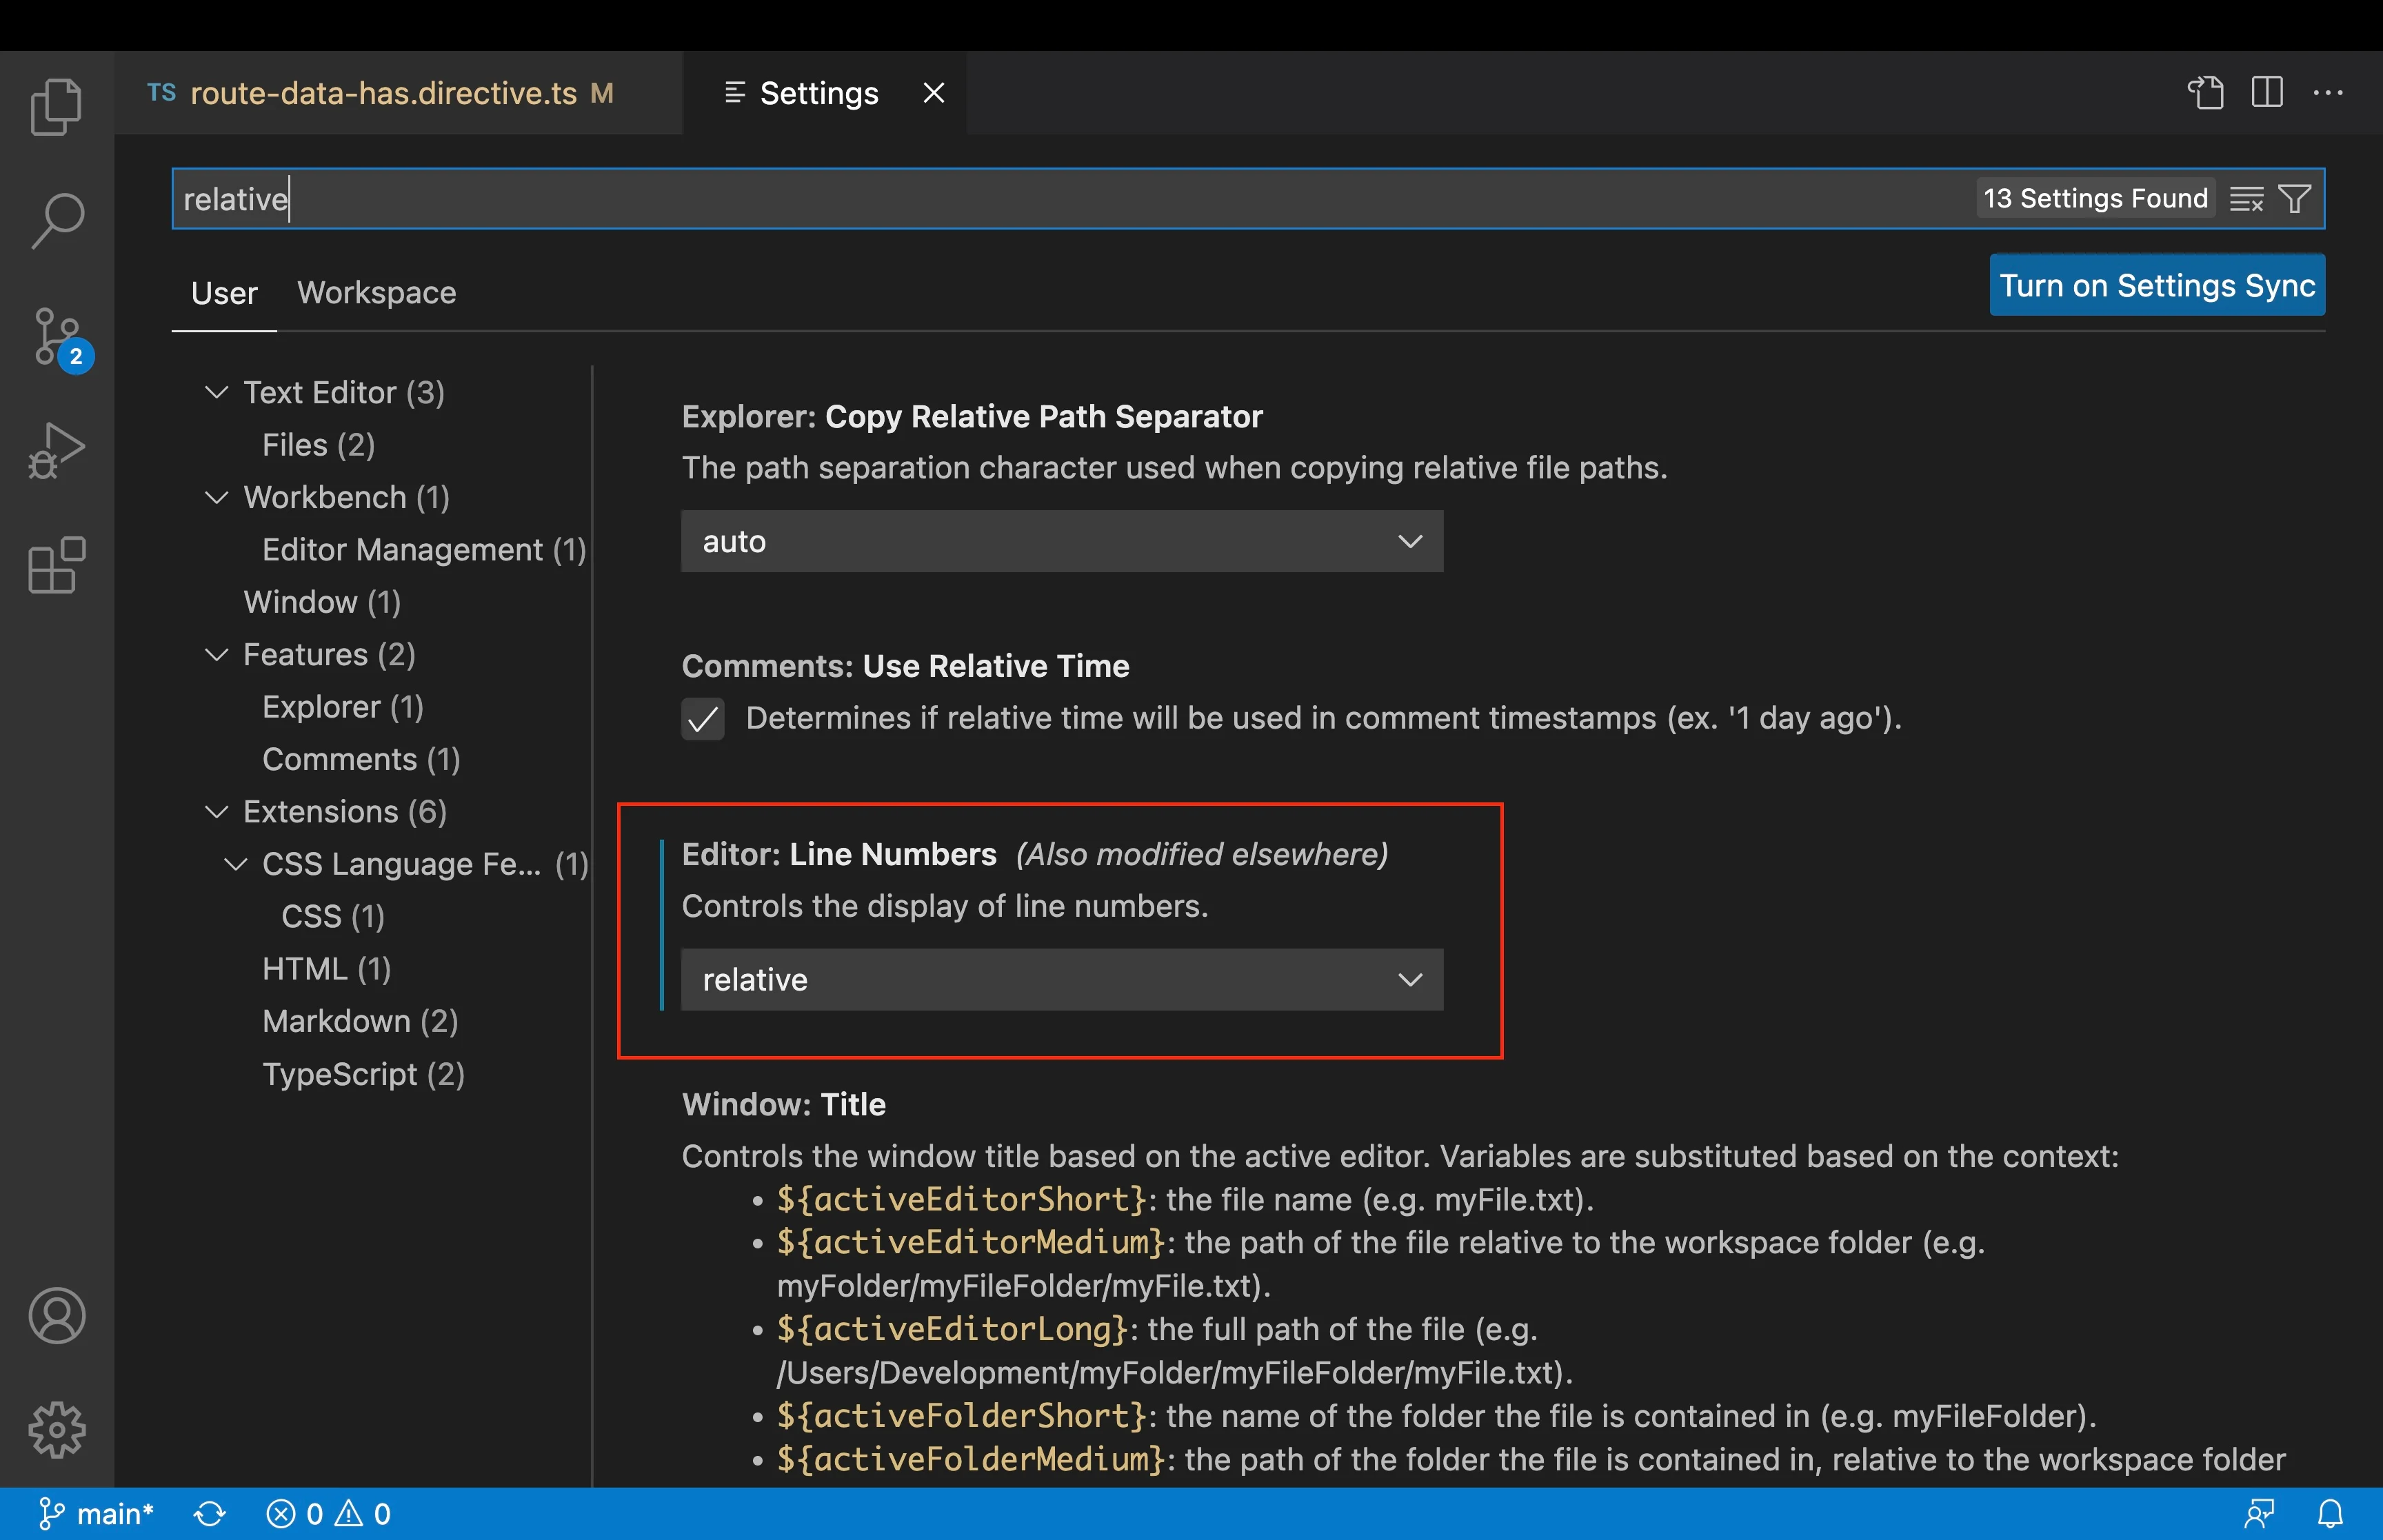Clear the settings search input
The height and width of the screenshot is (1540, 2383).
[x=2246, y=199]
